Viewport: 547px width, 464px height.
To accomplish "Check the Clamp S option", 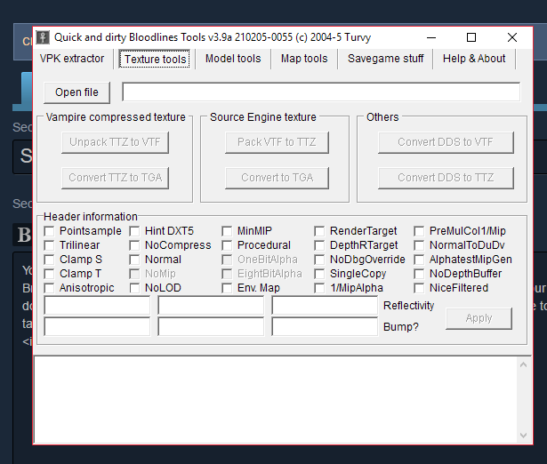I will pyautogui.click(x=49, y=260).
